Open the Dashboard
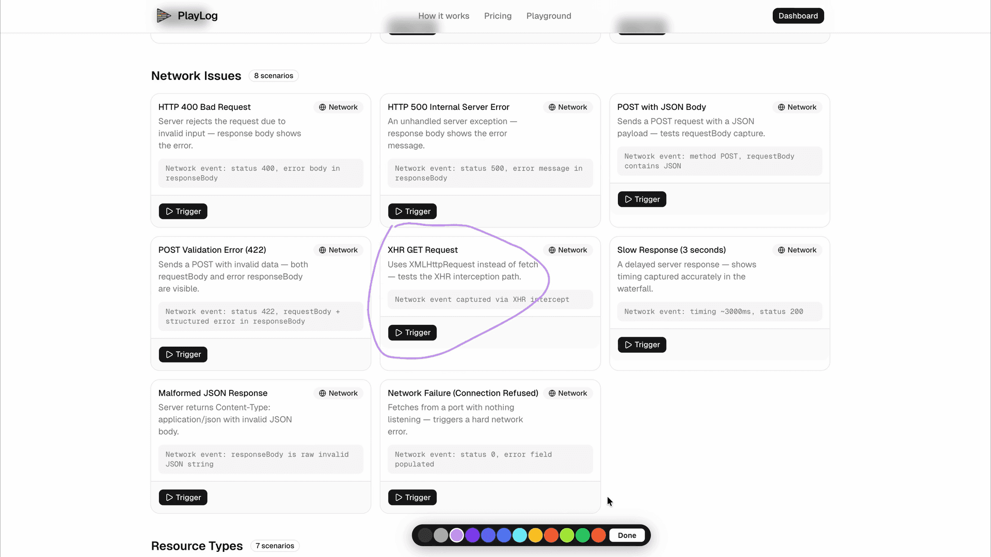Image resolution: width=991 pixels, height=557 pixels. click(x=798, y=15)
